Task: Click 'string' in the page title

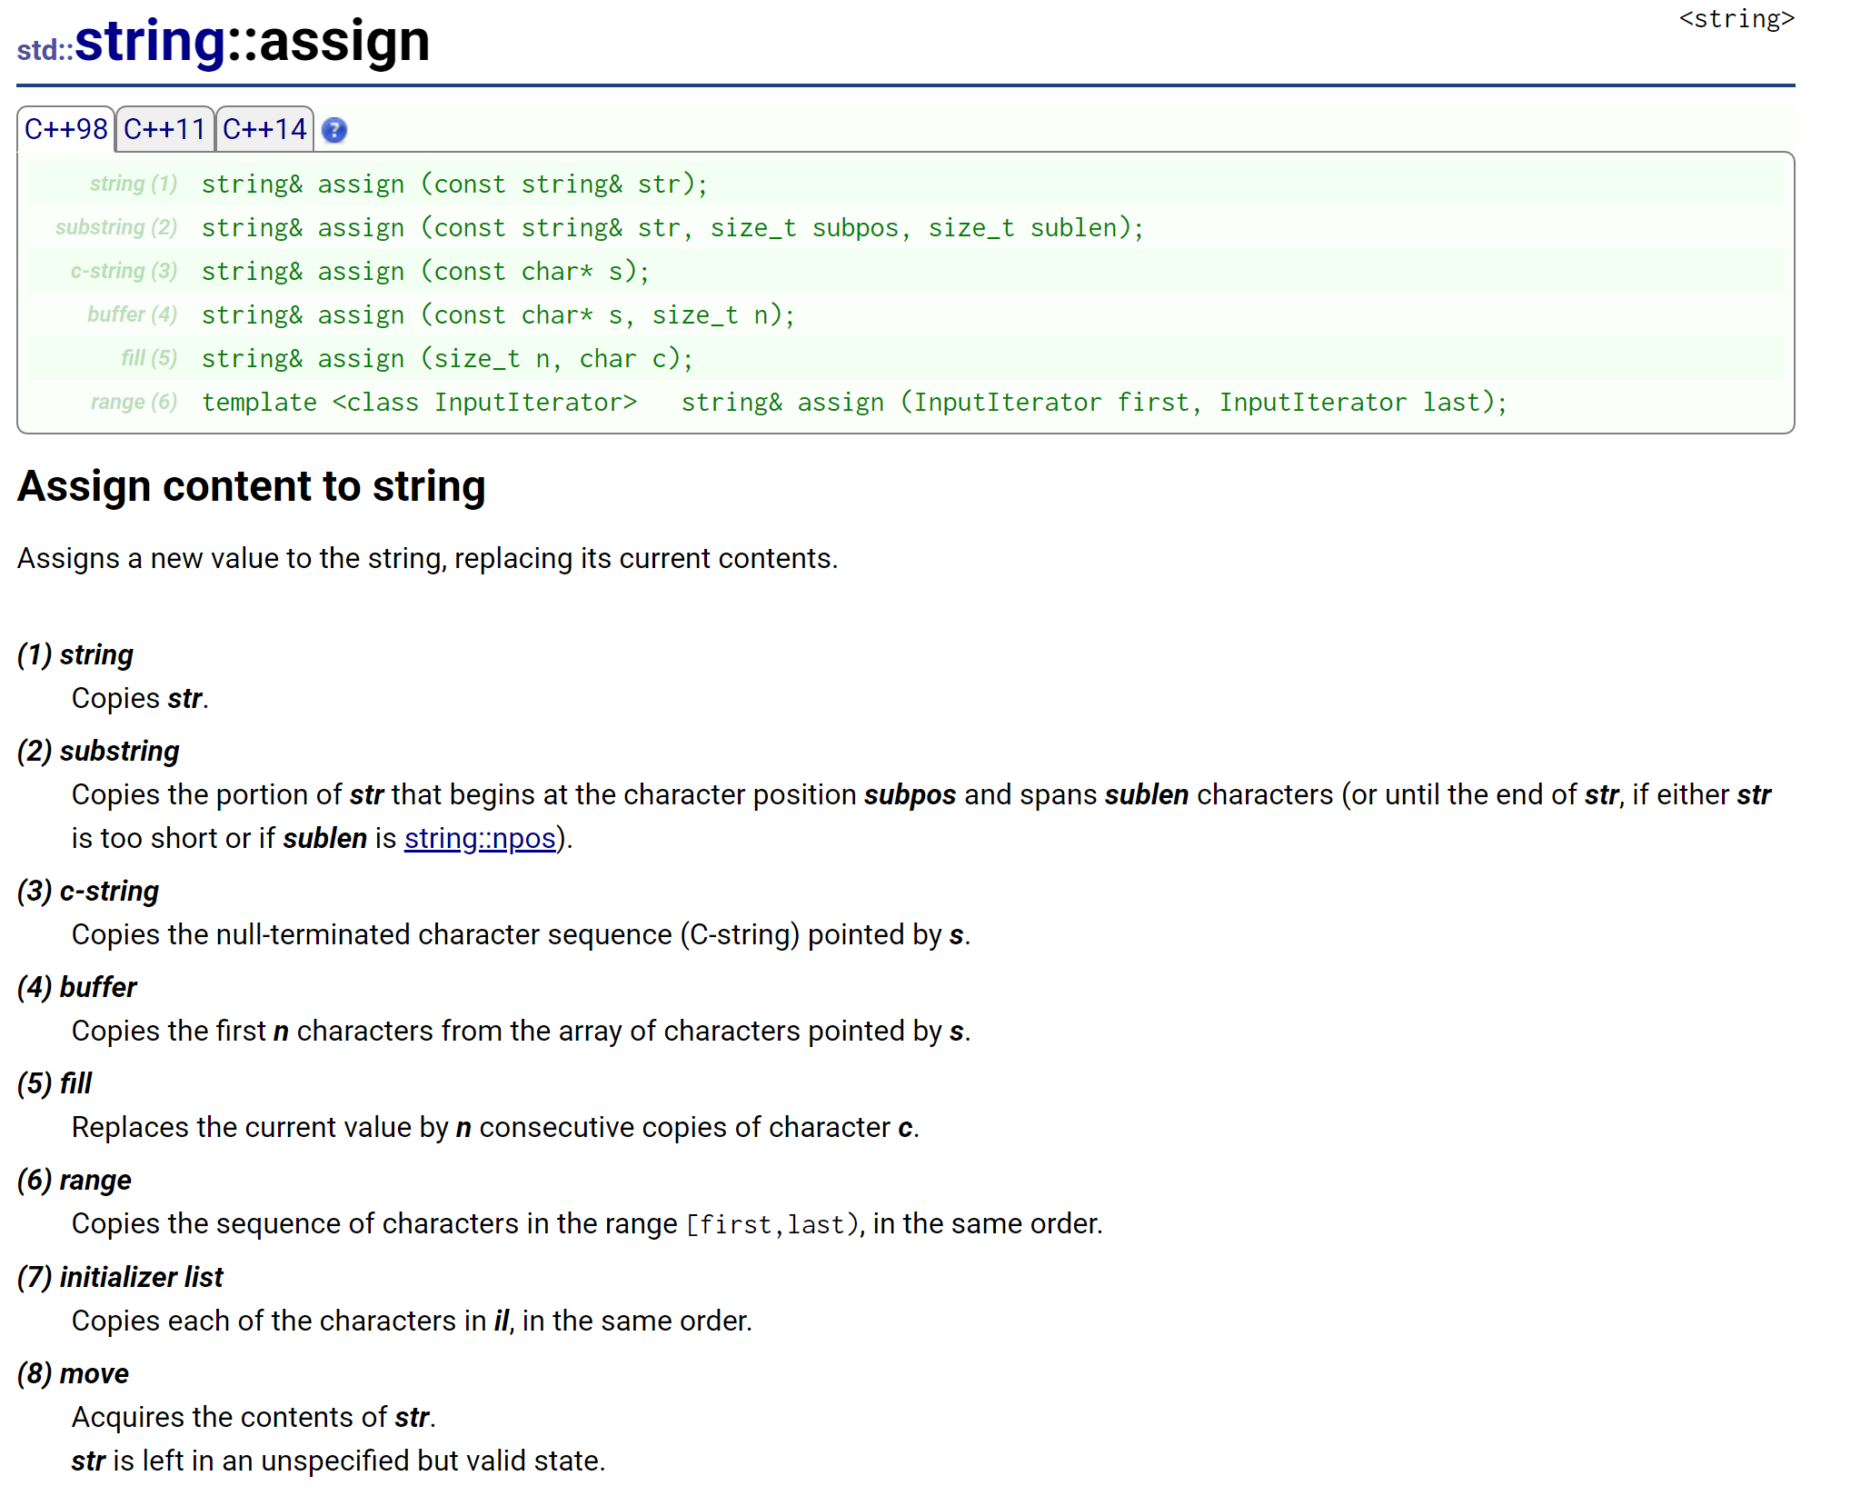Action: pos(150,42)
